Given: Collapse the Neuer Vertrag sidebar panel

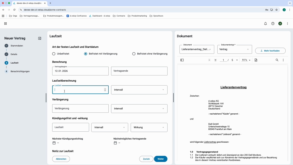Looking at the screenshot, I should pos(40,38).
